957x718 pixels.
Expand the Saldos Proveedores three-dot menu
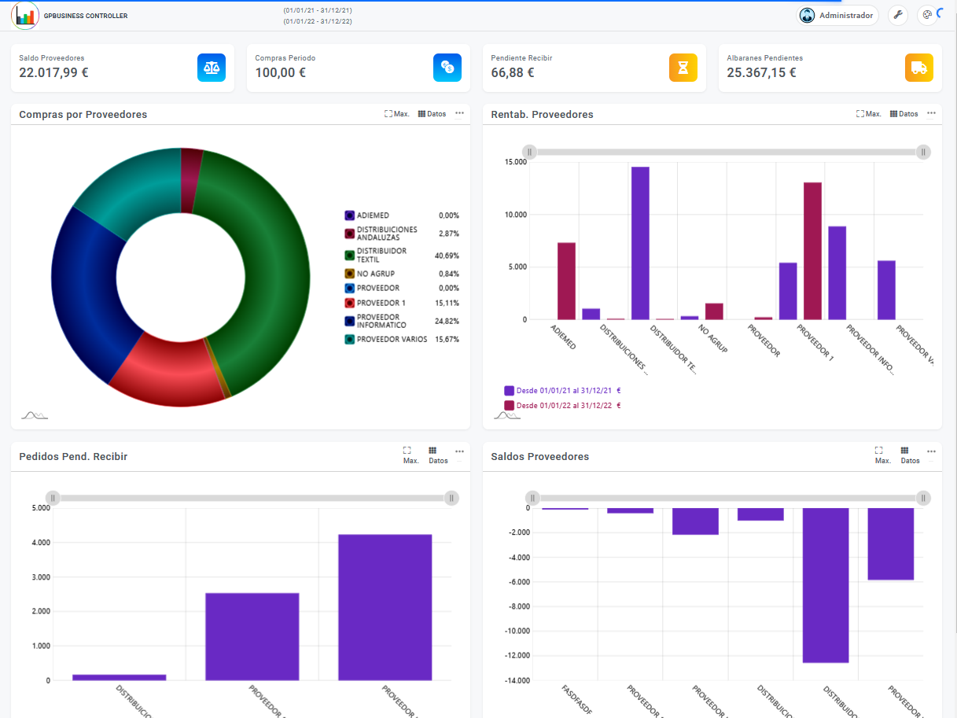coord(931,451)
